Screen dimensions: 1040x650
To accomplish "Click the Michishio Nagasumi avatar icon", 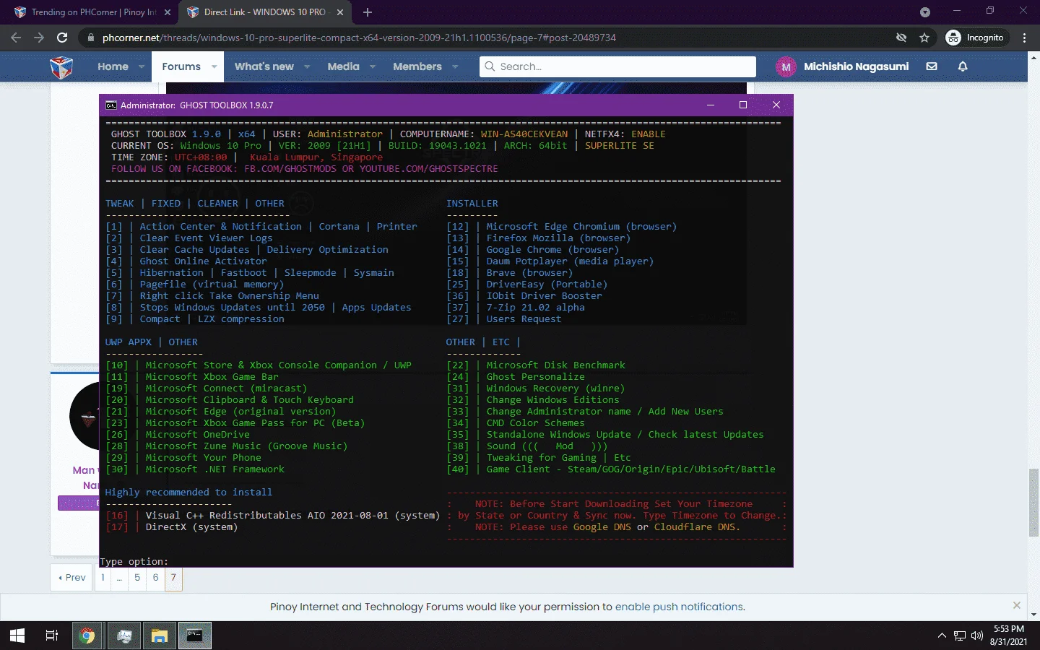I will pos(786,66).
